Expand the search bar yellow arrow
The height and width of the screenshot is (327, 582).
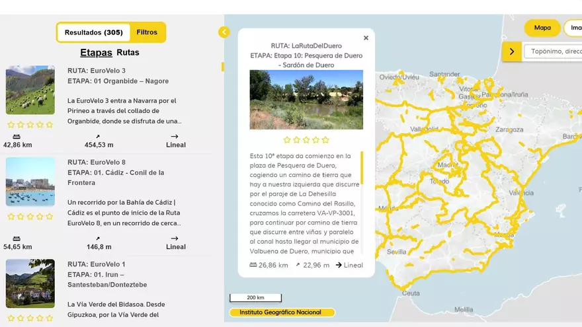pyautogui.click(x=511, y=52)
